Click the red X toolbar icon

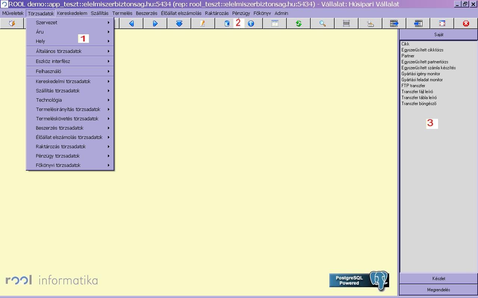click(466, 23)
